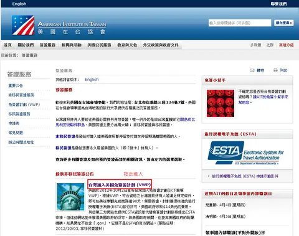Screen dimensions: 299x236
Task: Switch language via top-bar English link
Action: point(19,4)
